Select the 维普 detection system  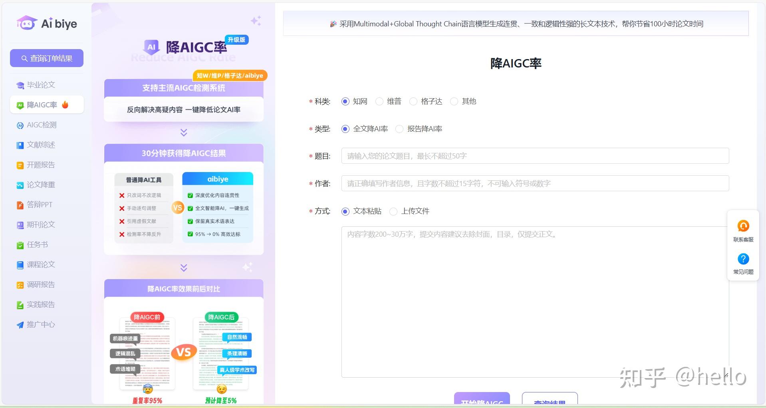(x=379, y=101)
